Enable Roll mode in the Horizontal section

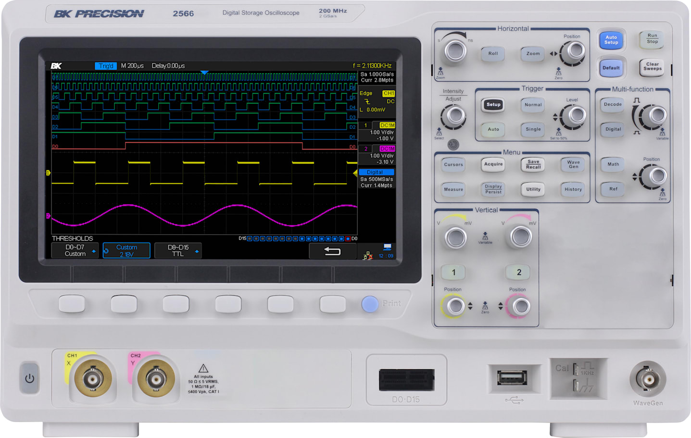point(492,53)
